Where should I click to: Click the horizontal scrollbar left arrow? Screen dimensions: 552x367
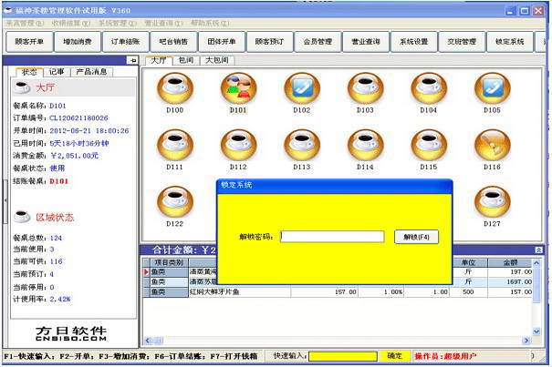pyautogui.click(x=148, y=341)
